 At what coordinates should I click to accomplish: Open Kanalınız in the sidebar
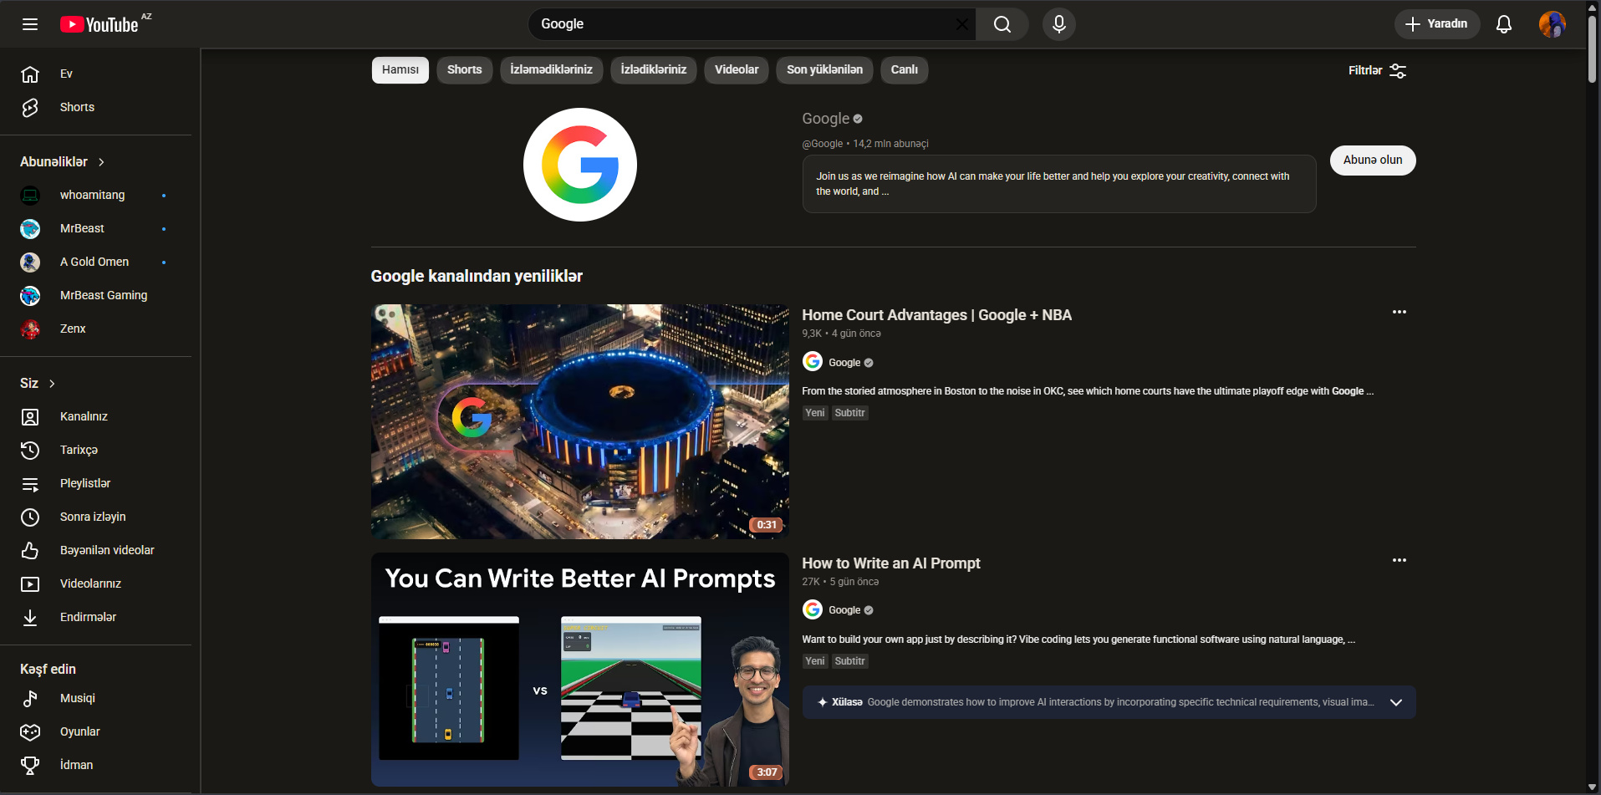pyautogui.click(x=96, y=416)
